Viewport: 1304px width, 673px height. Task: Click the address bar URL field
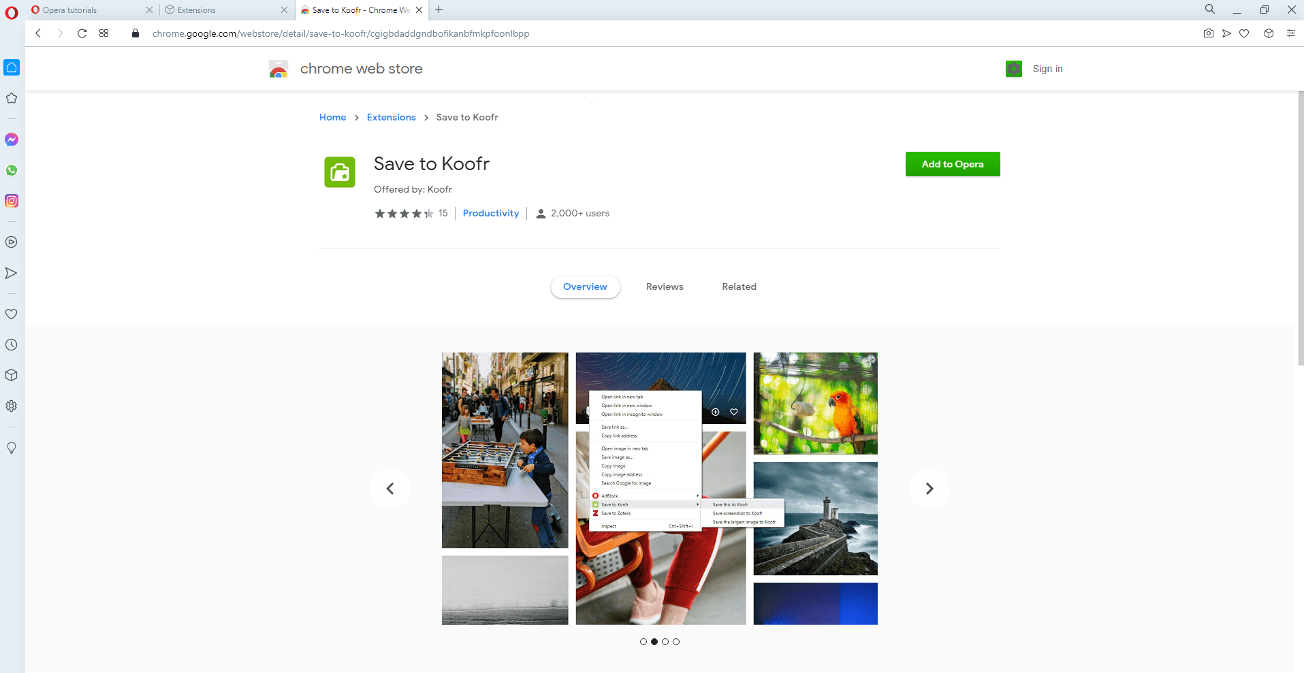tap(340, 33)
